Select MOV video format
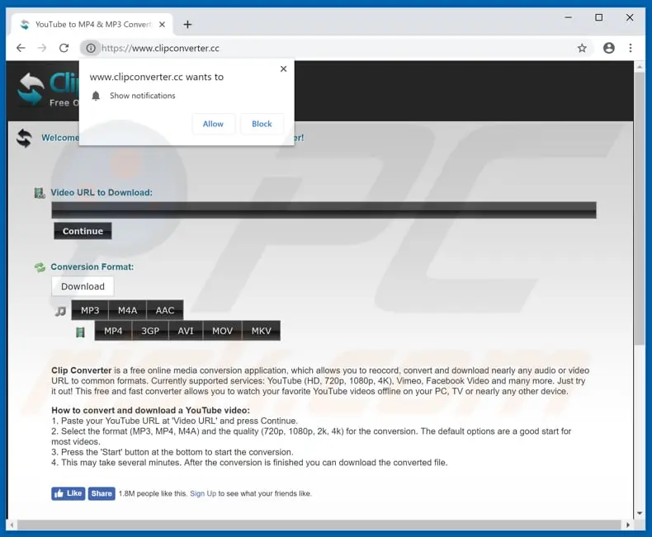This screenshot has width=652, height=537. tap(223, 331)
